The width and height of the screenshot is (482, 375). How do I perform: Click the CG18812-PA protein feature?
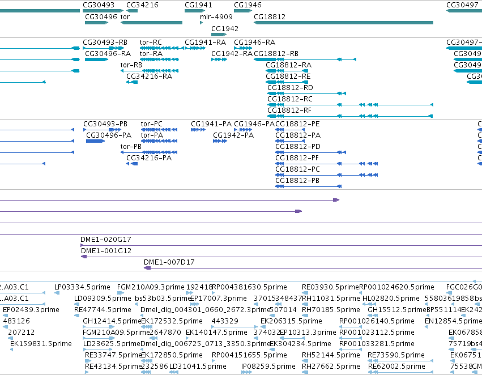(x=290, y=141)
